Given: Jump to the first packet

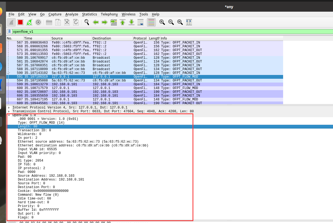Looking at the screenshot, I should (123, 22).
